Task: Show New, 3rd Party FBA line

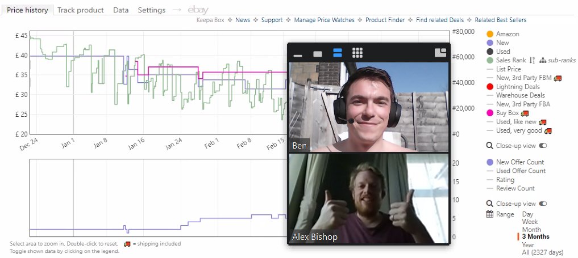Action: click(x=523, y=104)
